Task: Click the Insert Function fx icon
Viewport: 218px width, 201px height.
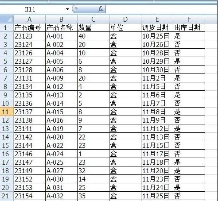Action: [x=101, y=9]
